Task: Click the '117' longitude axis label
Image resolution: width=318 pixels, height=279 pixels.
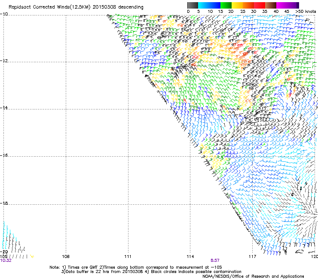Action: coord(253,257)
